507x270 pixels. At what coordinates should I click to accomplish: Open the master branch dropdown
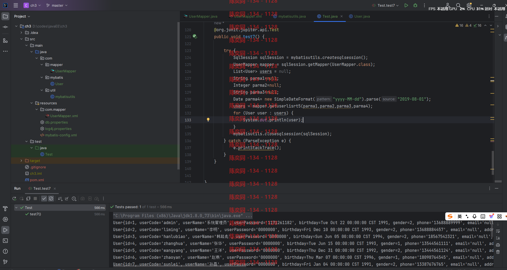[57, 5]
